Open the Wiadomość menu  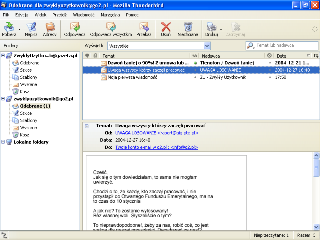[x=84, y=15]
